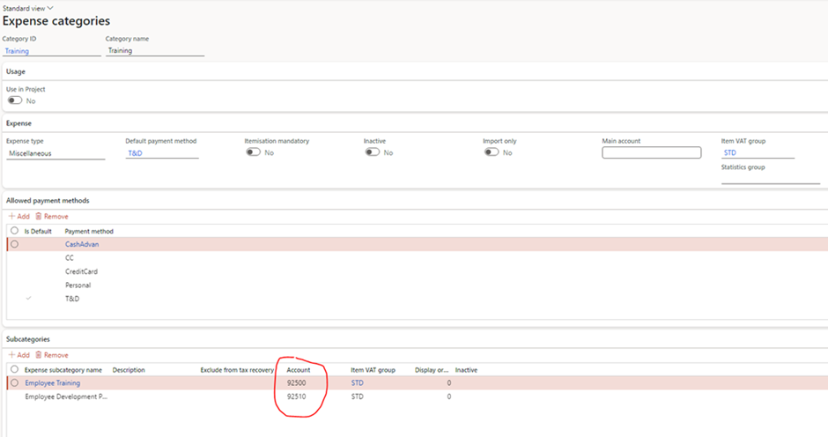The height and width of the screenshot is (437, 828).
Task: Collapse the Allowed payment methods section
Action: click(x=48, y=200)
